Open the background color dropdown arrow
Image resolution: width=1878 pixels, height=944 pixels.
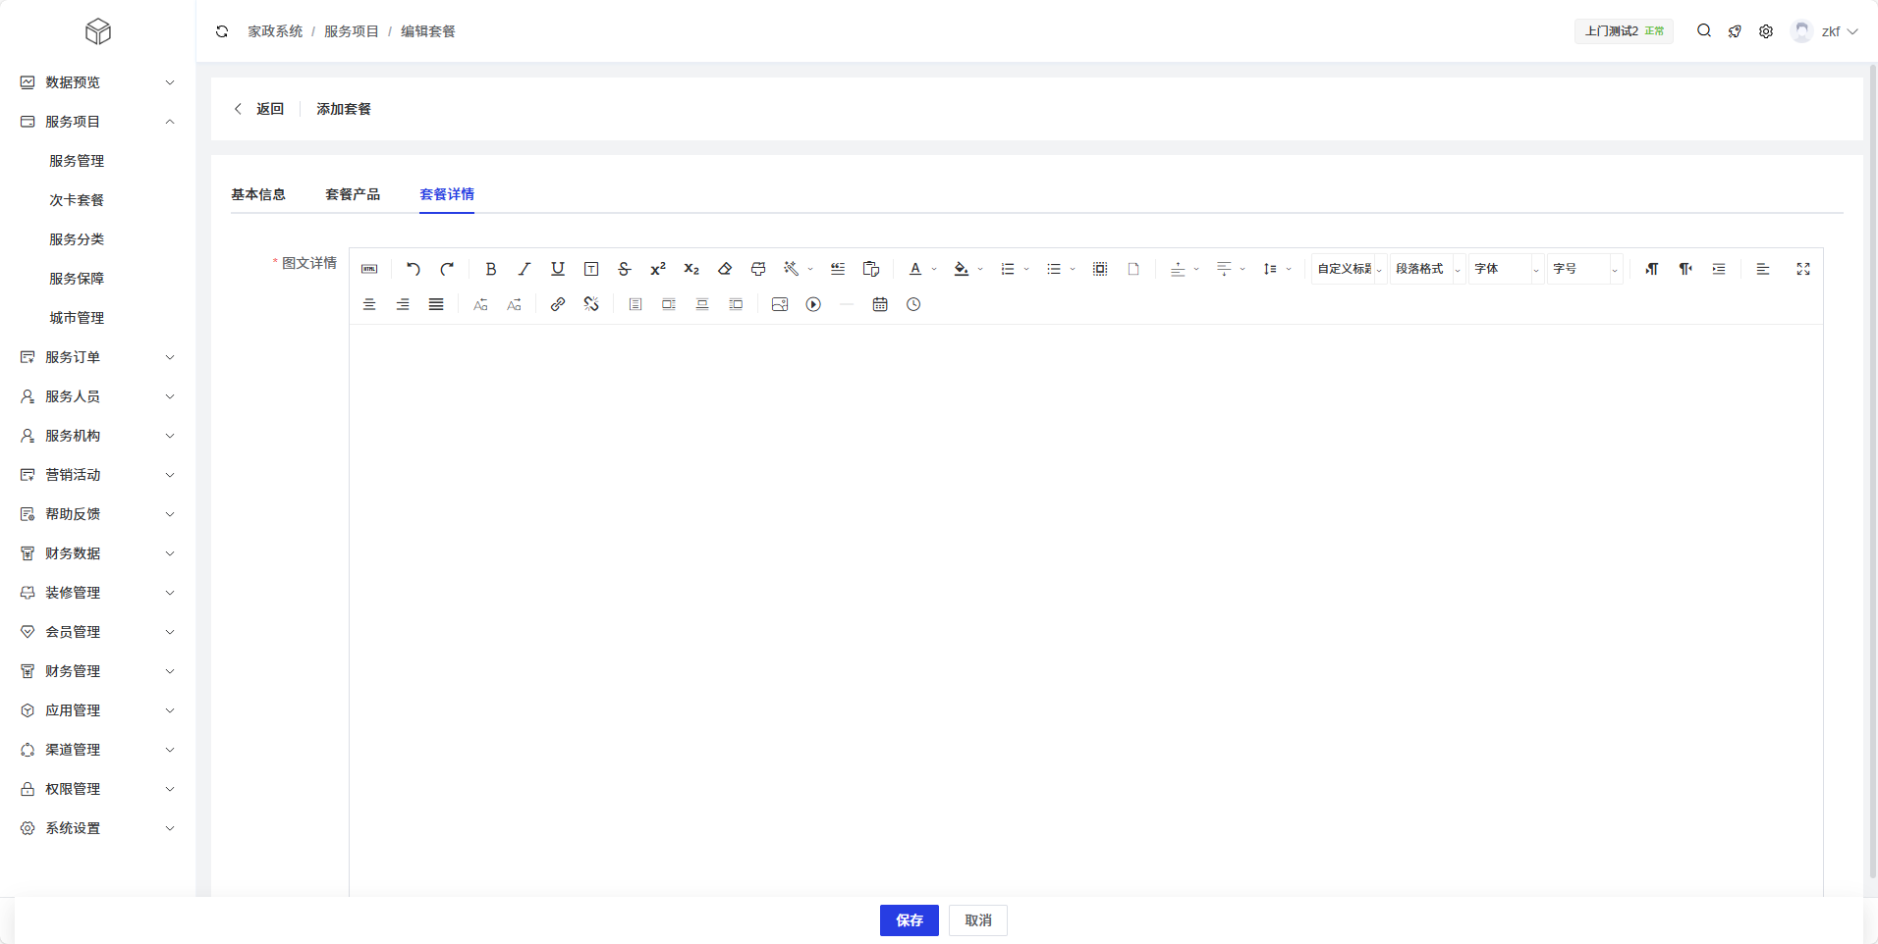980,269
